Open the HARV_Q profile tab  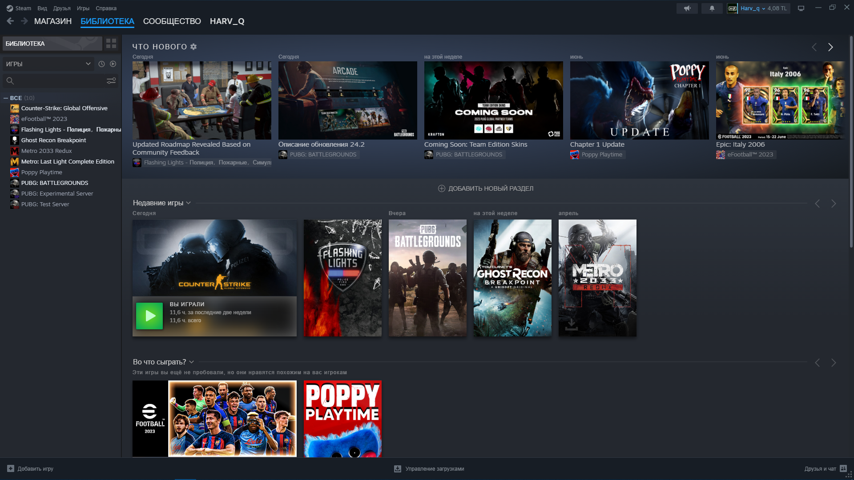tap(227, 21)
